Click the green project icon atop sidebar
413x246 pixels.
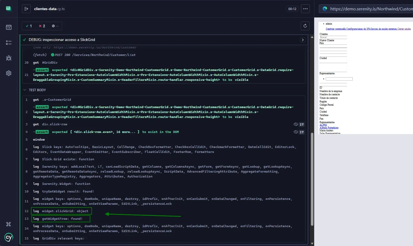pos(8,8)
